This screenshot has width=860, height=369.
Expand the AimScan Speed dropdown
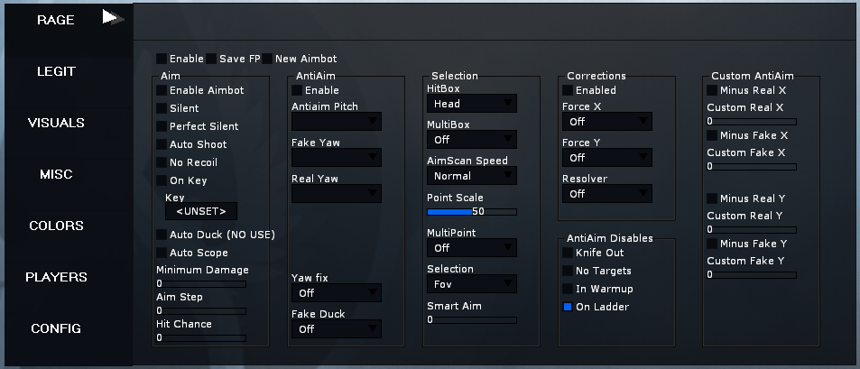[x=472, y=176]
